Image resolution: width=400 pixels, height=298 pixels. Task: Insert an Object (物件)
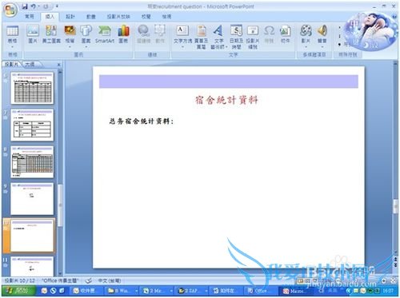click(285, 34)
